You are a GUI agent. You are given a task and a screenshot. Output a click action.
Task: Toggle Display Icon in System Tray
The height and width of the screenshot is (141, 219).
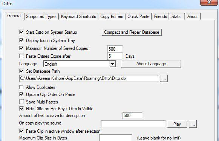pos(21,40)
